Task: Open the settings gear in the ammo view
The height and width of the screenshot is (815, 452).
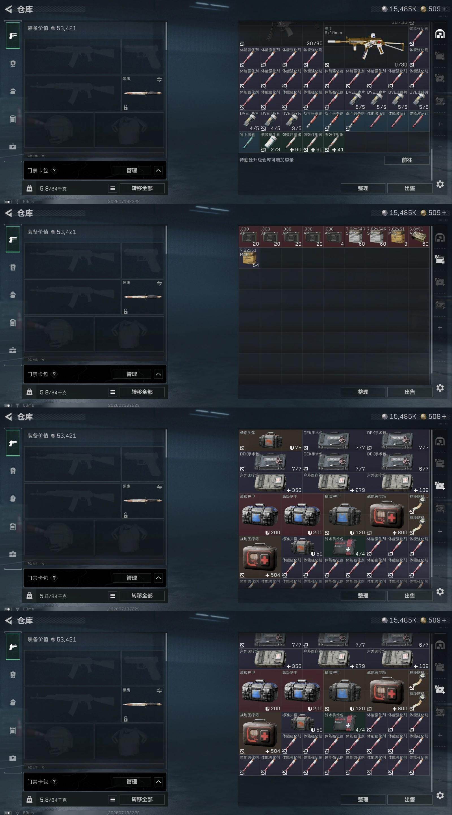Action: coord(440,388)
